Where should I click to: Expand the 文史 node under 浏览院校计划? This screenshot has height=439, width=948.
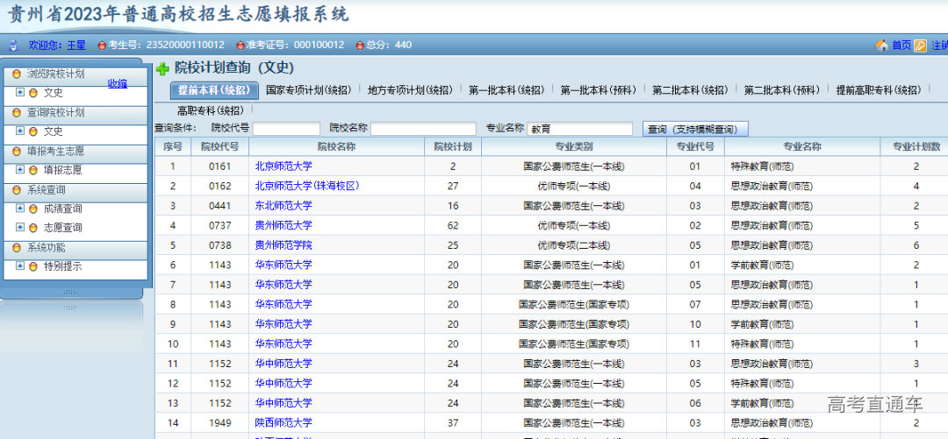tap(20, 92)
